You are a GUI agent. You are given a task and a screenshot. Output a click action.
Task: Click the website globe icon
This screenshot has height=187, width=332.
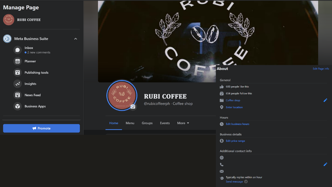coord(222,158)
